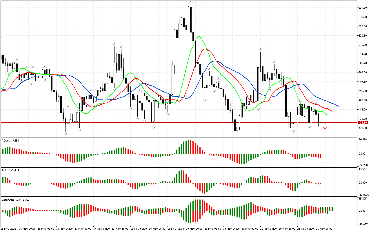Click the red down arrow sell signal
This screenshot has height=232, width=371.
tap(325, 126)
